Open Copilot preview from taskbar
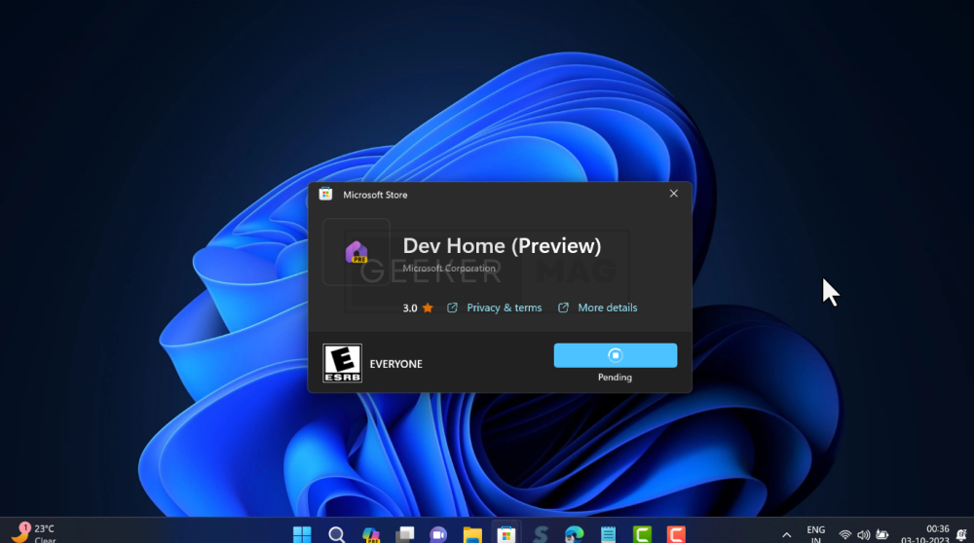974x543 pixels. pyautogui.click(x=371, y=534)
